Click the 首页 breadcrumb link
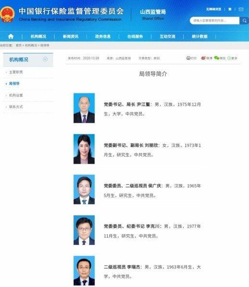 (19, 46)
